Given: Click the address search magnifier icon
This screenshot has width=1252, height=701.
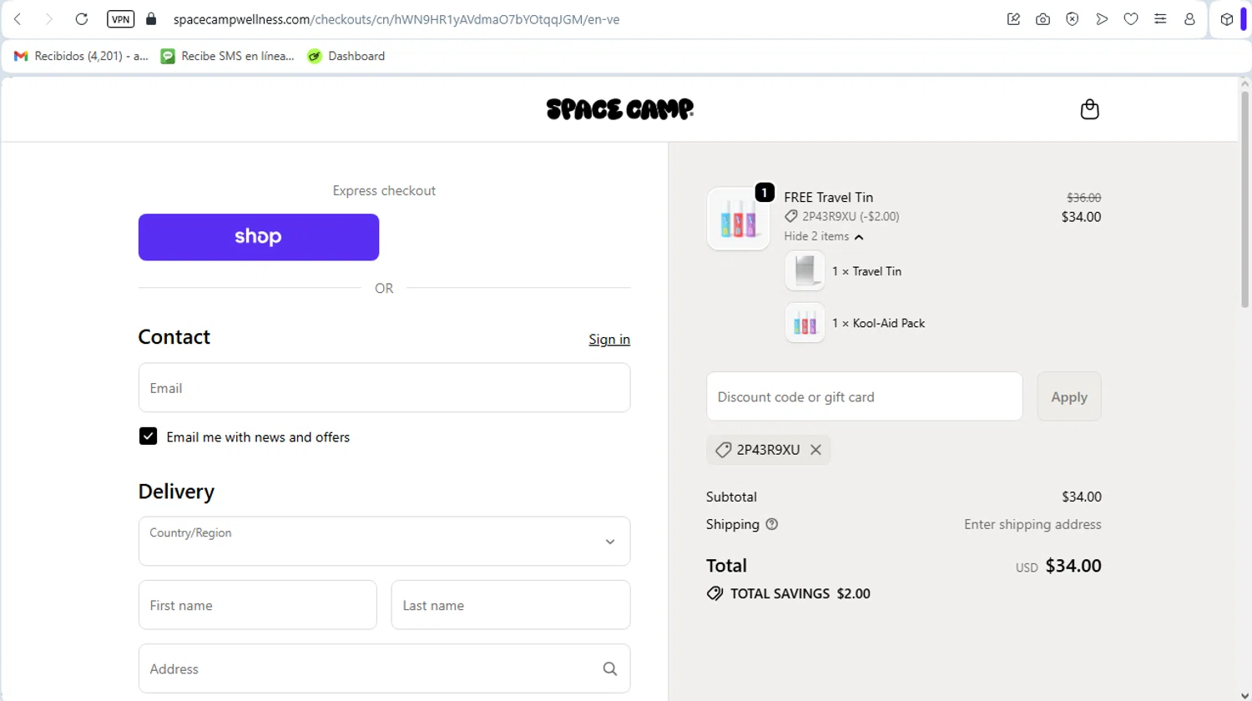Looking at the screenshot, I should pos(610,668).
